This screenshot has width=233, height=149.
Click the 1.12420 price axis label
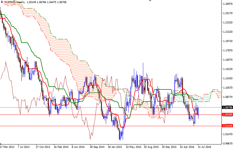tap(228, 78)
